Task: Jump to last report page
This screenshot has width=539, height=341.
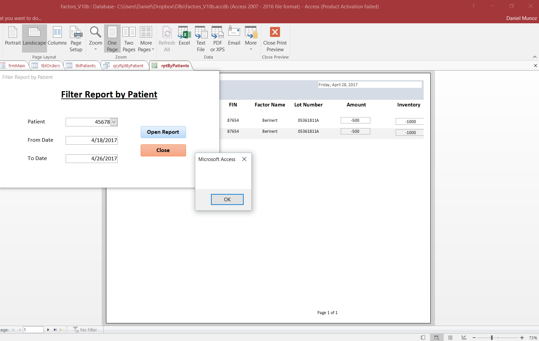Action: (55, 330)
